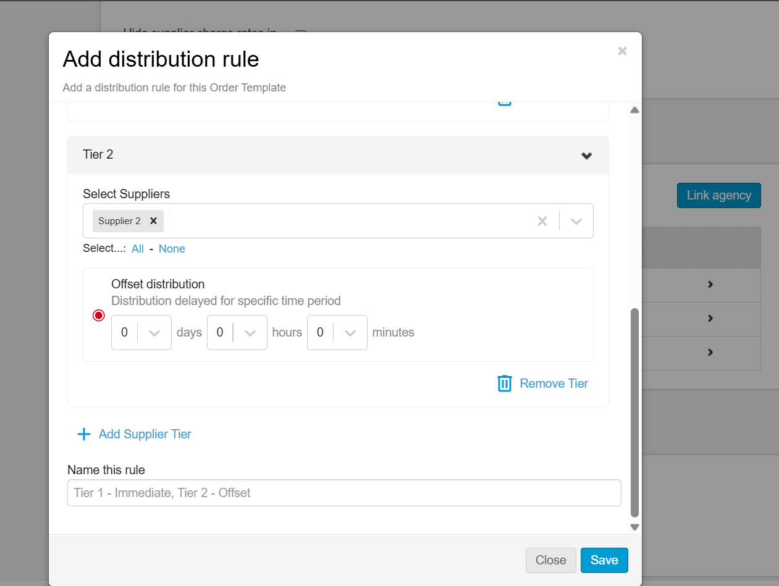This screenshot has height=586, width=779.
Task: Open the minutes offset dropdown
Action: (x=350, y=333)
